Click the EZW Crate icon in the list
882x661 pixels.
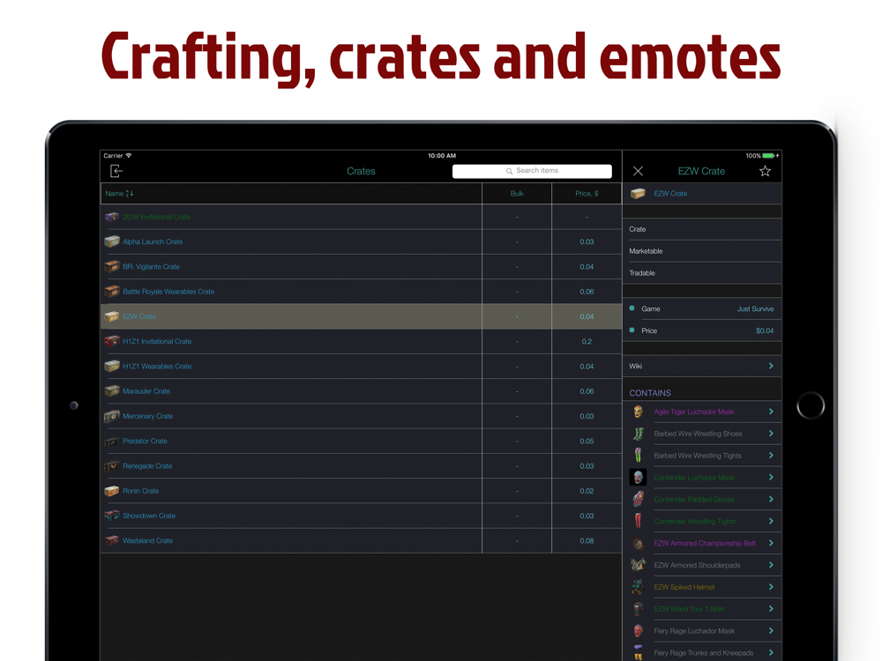(x=112, y=316)
